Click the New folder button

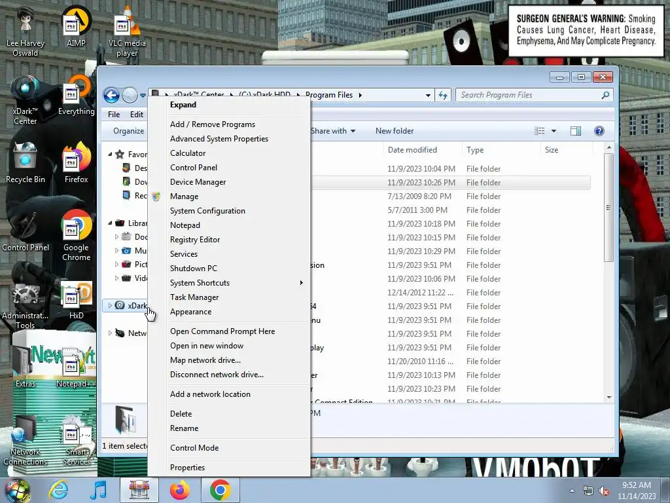pos(395,131)
